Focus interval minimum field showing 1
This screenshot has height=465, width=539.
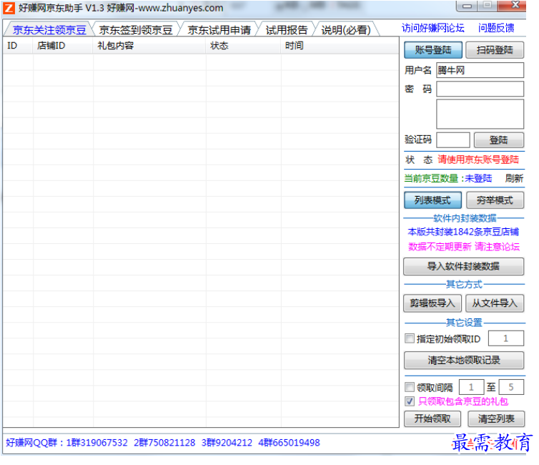[471, 387]
